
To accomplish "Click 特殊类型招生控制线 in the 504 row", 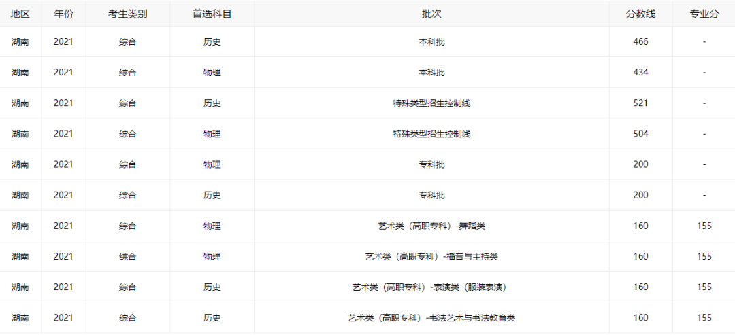I will [x=431, y=134].
